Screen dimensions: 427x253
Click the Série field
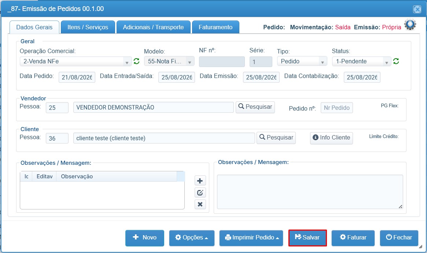(261, 62)
